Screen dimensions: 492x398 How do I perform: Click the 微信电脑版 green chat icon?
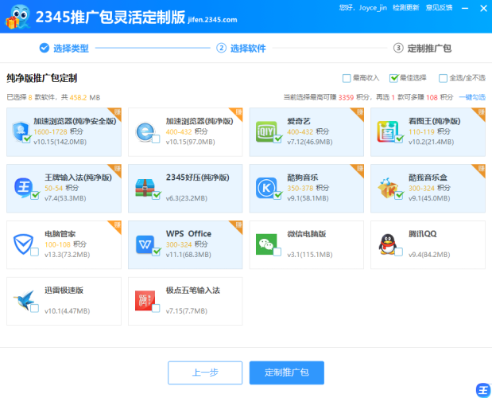266,244
